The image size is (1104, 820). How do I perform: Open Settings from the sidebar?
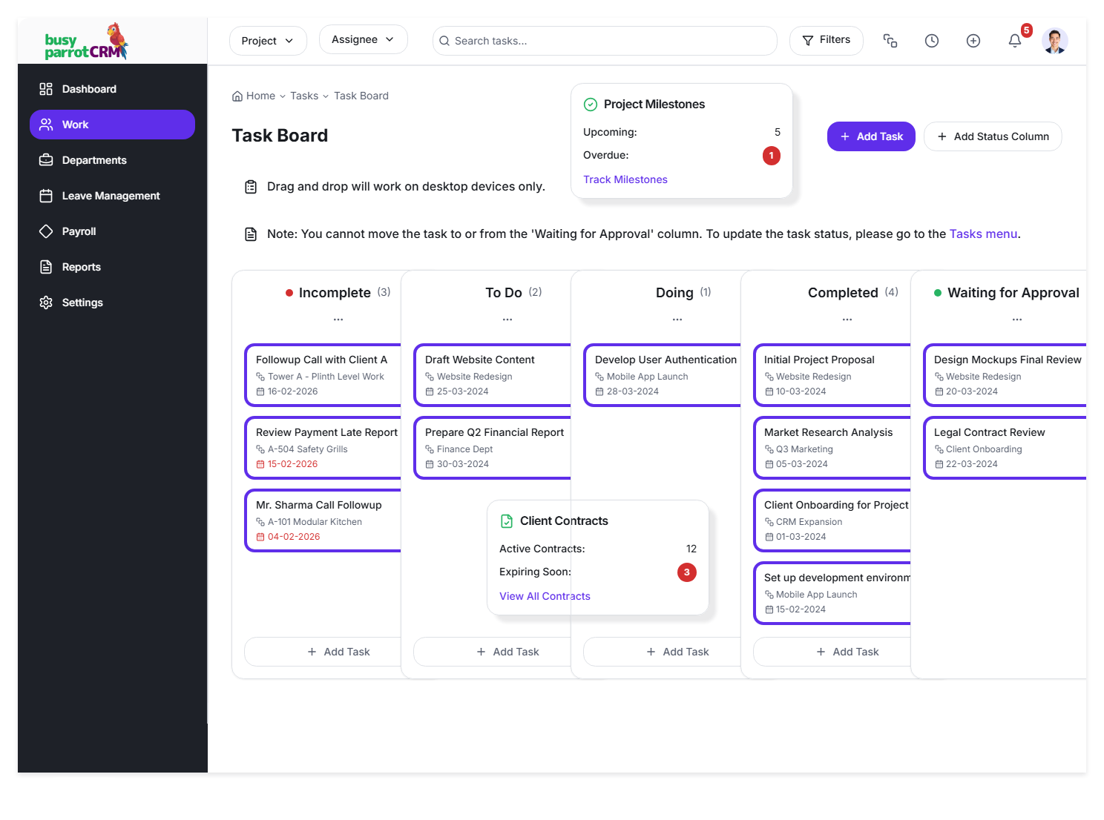click(x=82, y=302)
